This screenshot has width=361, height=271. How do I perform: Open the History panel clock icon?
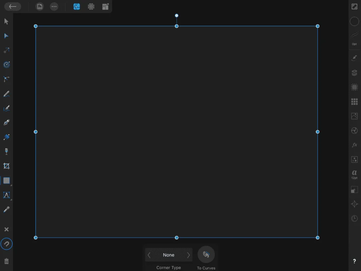pyautogui.click(x=354, y=218)
